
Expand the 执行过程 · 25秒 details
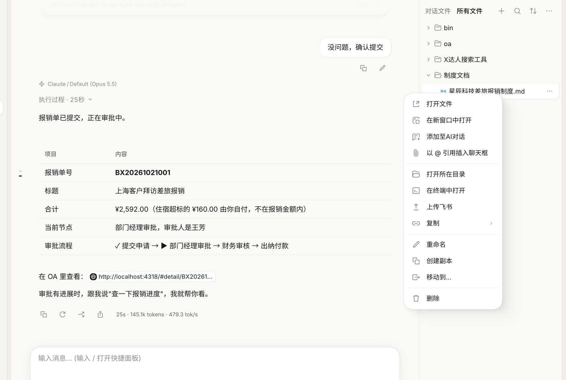click(x=65, y=99)
